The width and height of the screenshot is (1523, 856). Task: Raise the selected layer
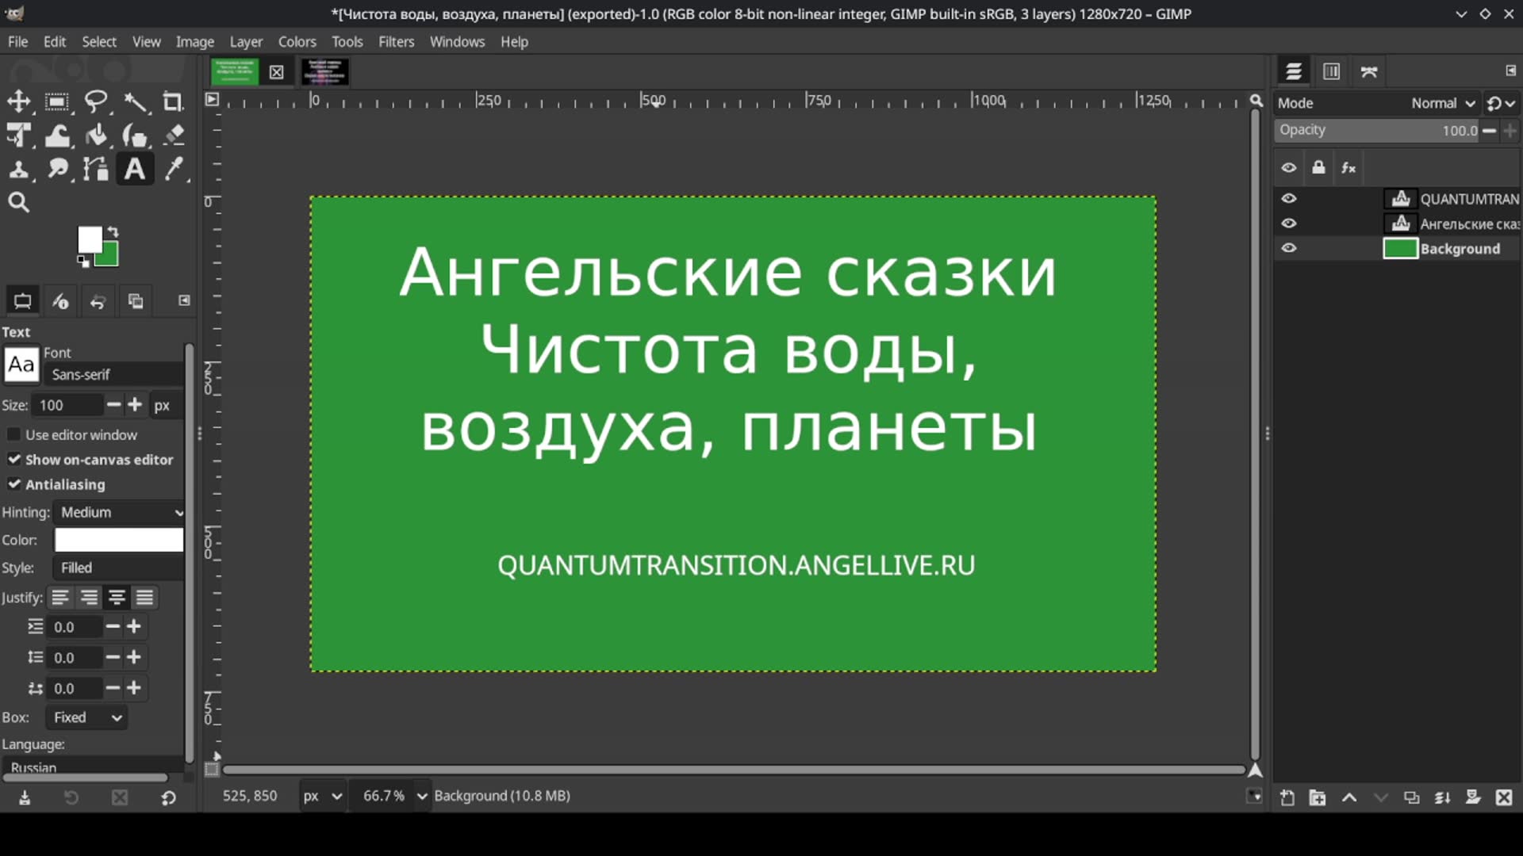[x=1349, y=797]
